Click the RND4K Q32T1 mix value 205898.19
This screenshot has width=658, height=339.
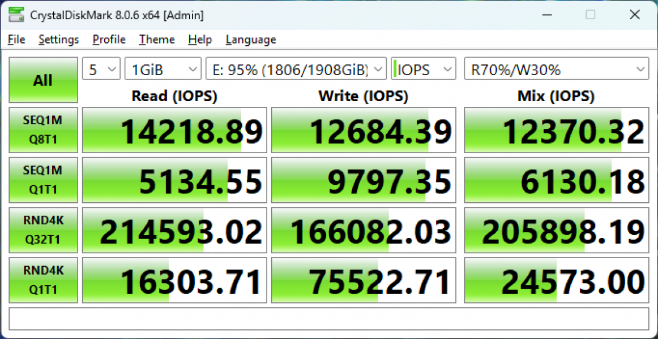[557, 230]
